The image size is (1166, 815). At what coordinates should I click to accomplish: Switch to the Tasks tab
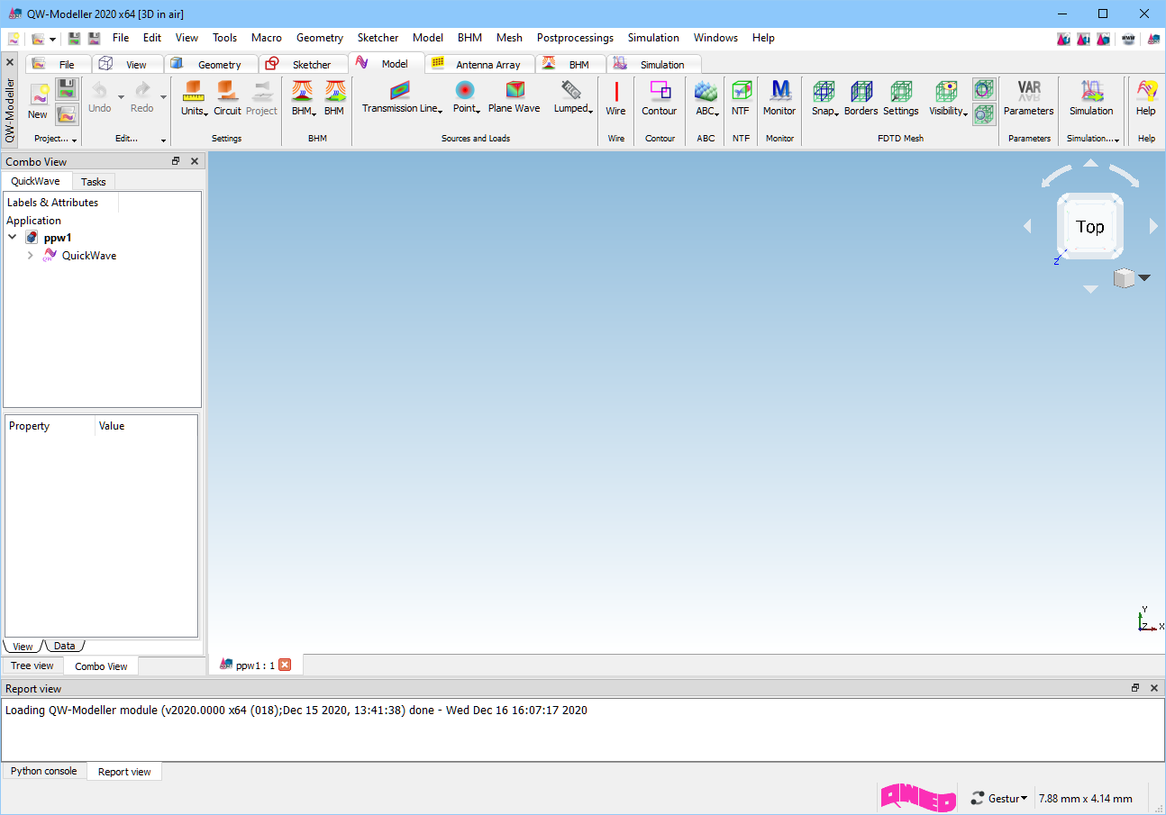[94, 182]
